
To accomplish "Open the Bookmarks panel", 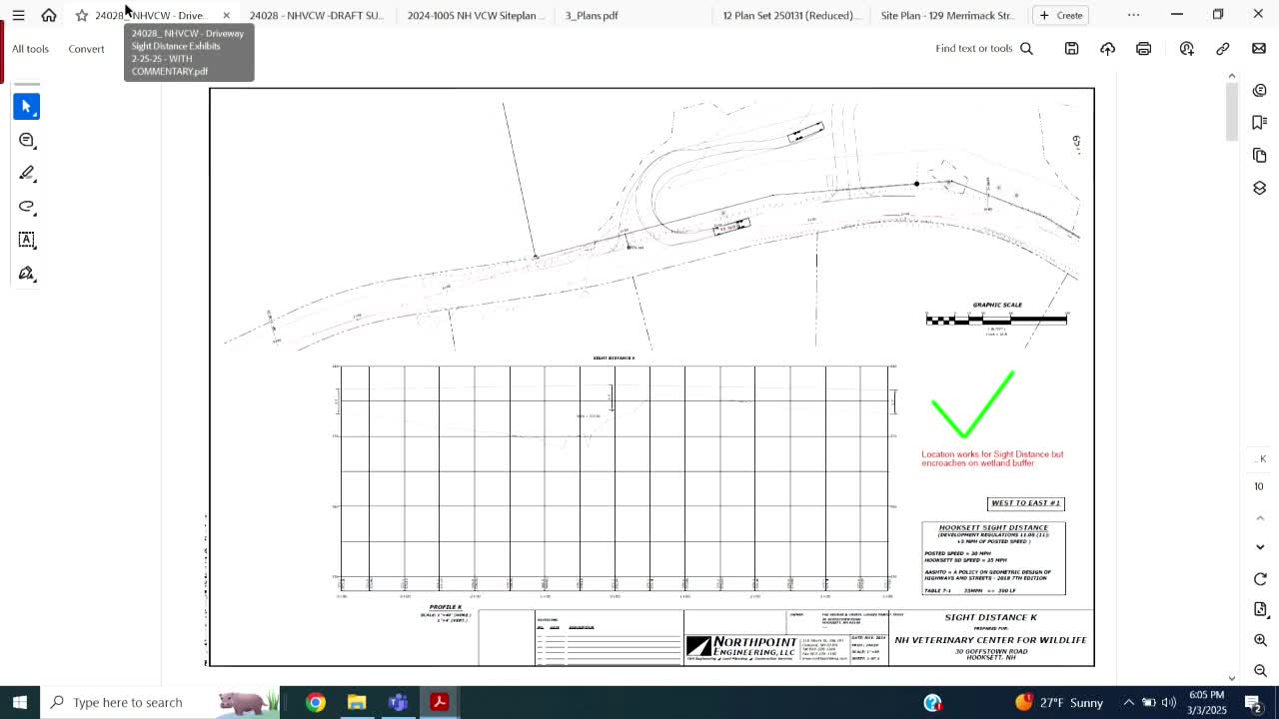I will pyautogui.click(x=1259, y=122).
